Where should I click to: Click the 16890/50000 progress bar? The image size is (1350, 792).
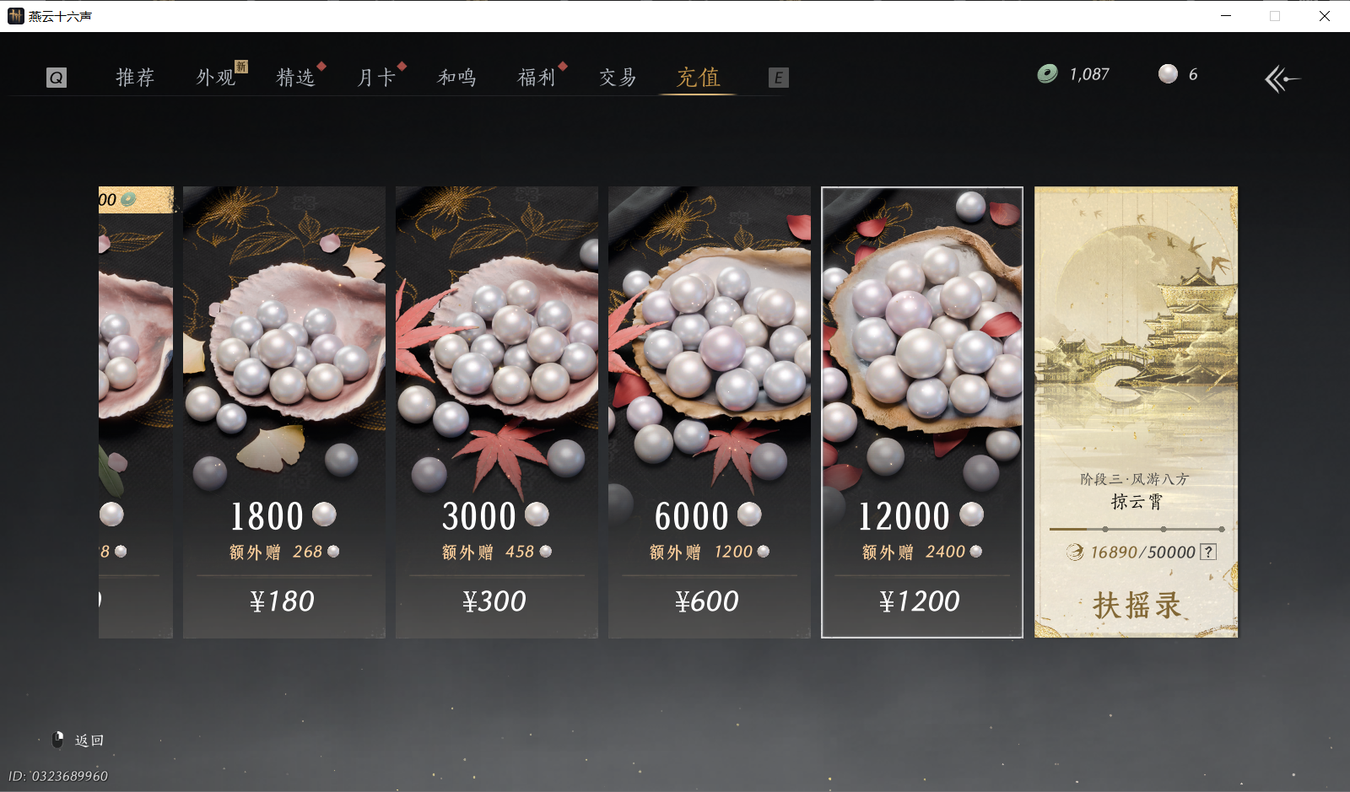(x=1137, y=530)
